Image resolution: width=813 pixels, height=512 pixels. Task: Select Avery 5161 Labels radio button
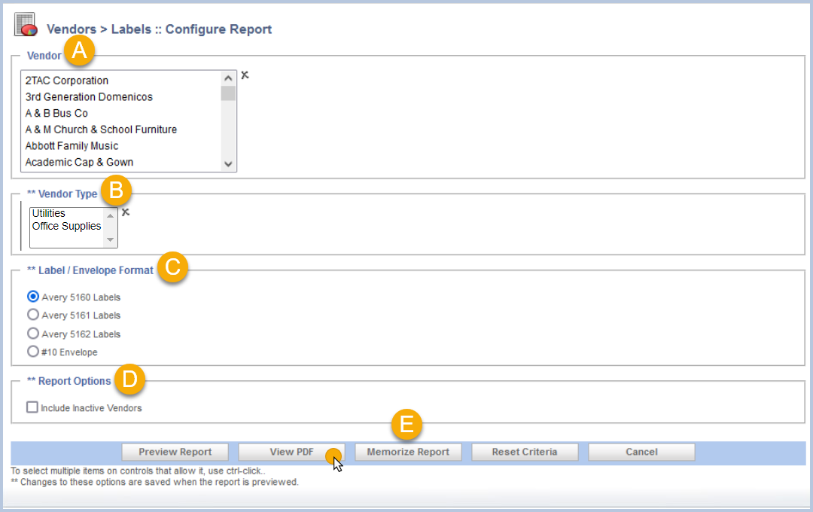tap(32, 315)
